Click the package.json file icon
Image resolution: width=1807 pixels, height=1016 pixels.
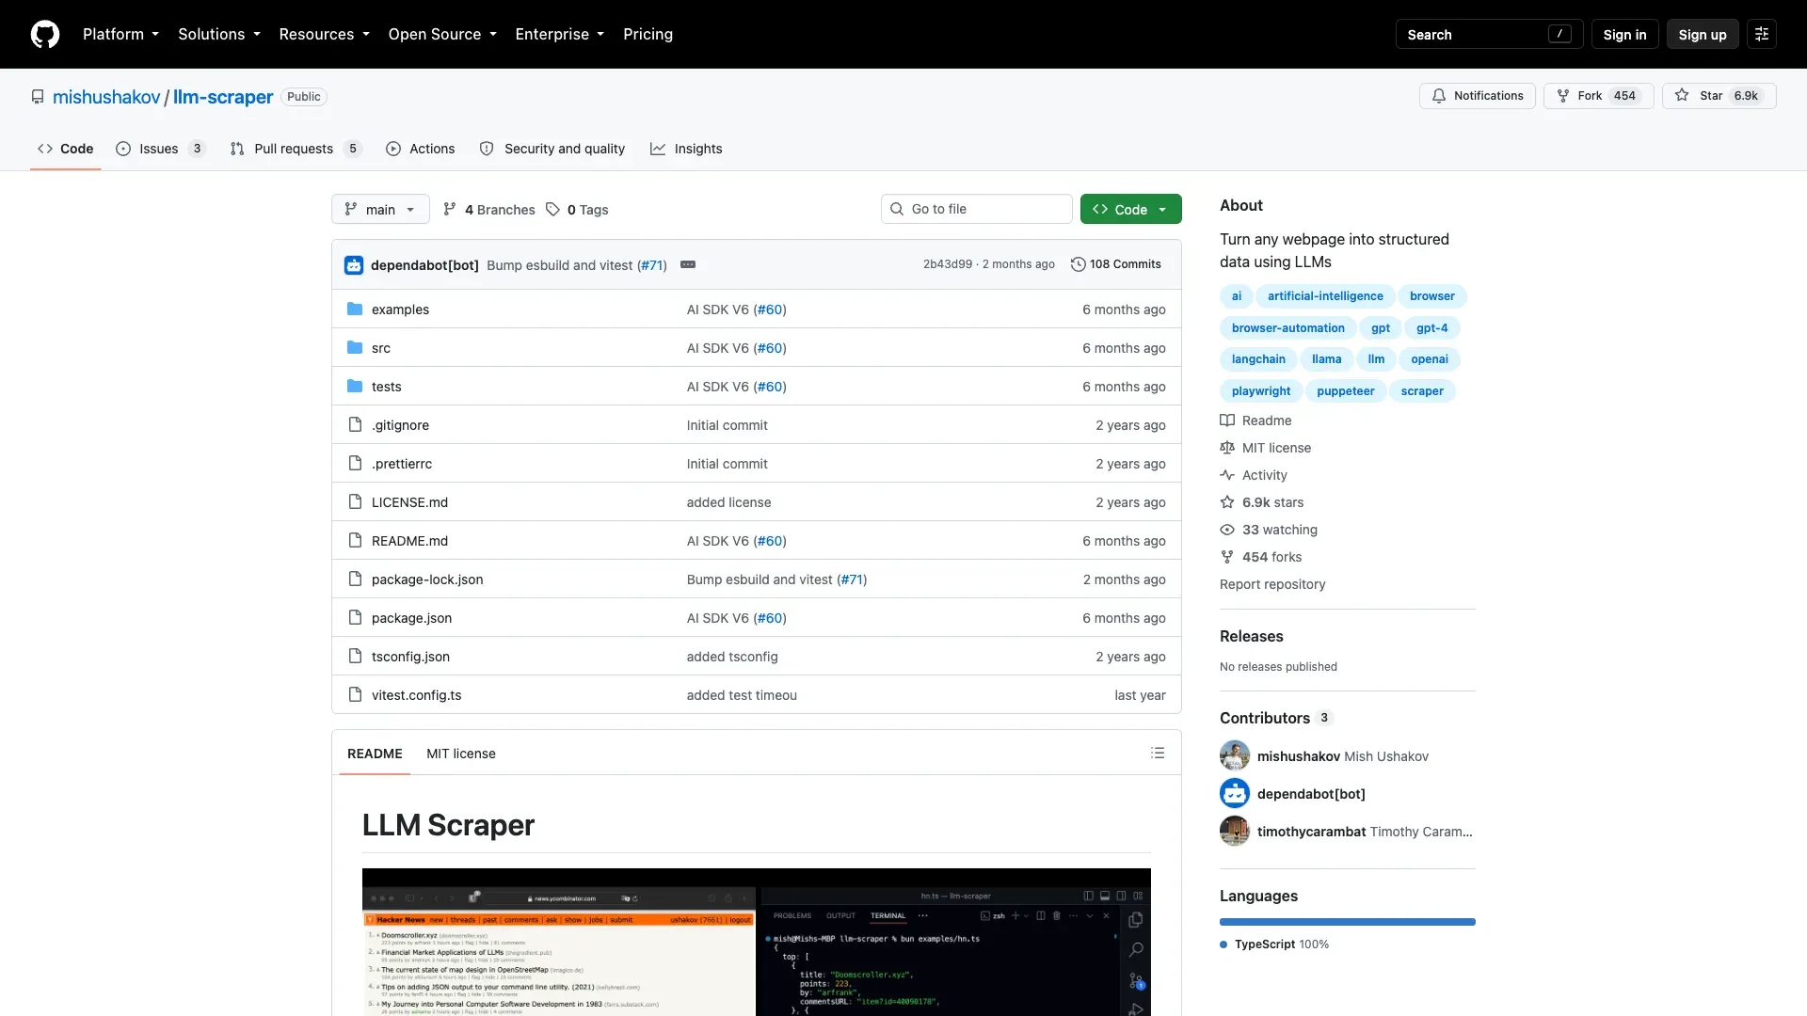point(355,618)
